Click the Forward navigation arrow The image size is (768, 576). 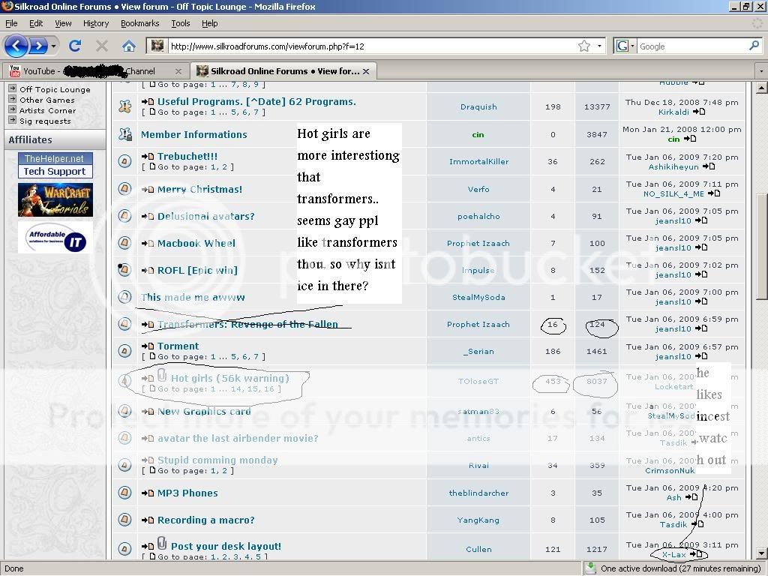coord(39,46)
